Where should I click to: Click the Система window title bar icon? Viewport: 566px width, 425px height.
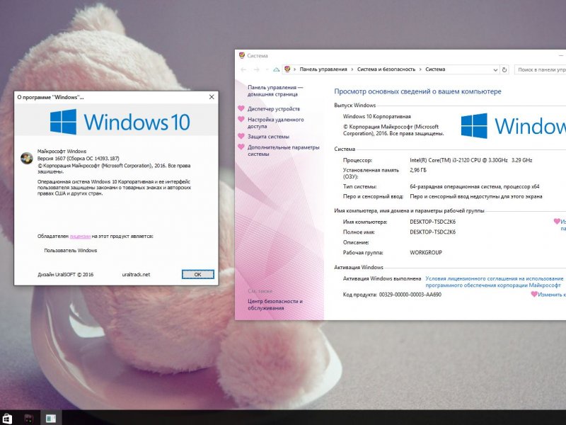click(242, 55)
